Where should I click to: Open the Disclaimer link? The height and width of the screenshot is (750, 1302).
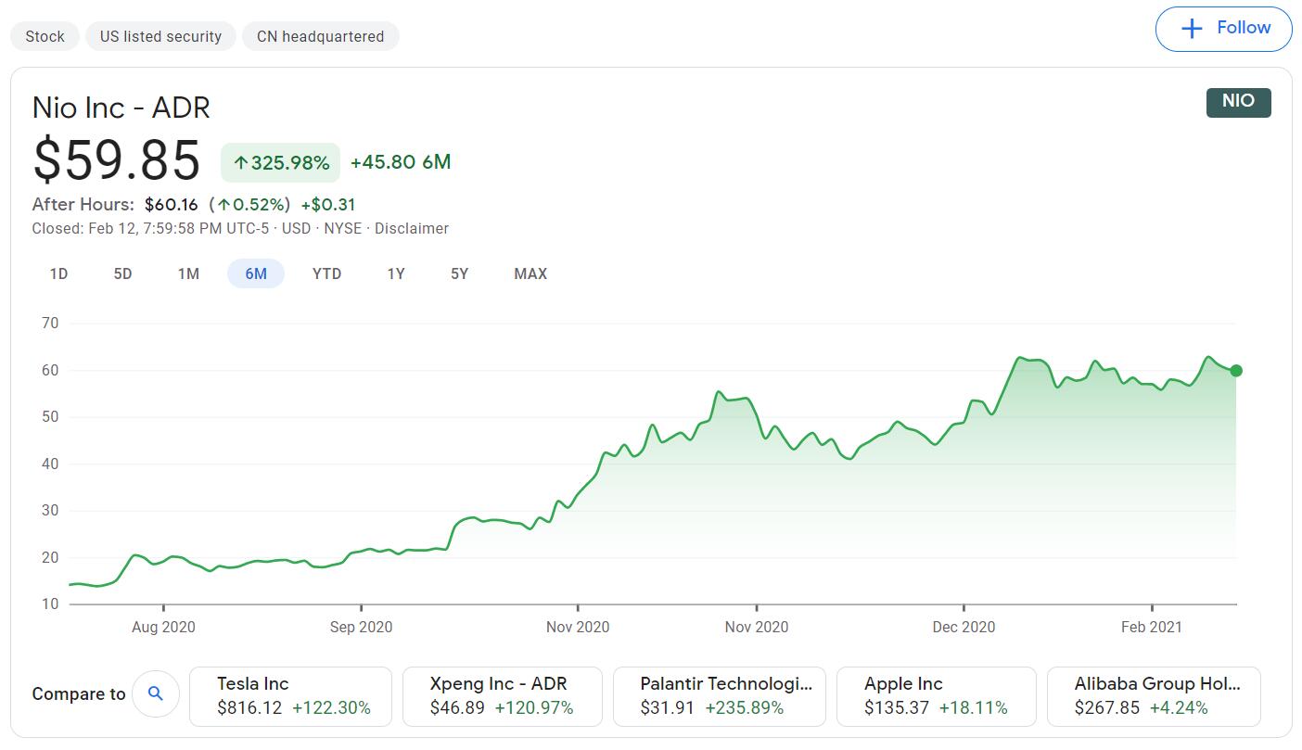click(412, 228)
